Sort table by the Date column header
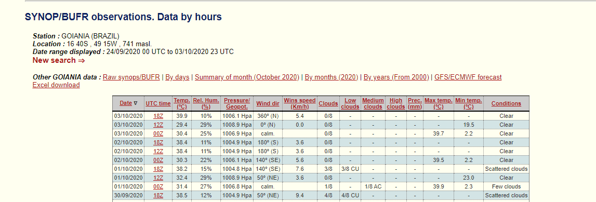This screenshot has height=202, width=596. click(x=126, y=103)
